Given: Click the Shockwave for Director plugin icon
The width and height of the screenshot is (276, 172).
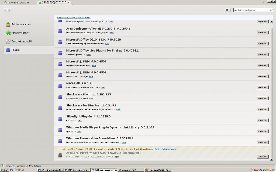Looking at the screenshot, I should [x=60, y=108].
